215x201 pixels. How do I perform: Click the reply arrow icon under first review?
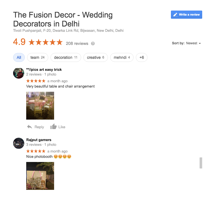coord(30,127)
